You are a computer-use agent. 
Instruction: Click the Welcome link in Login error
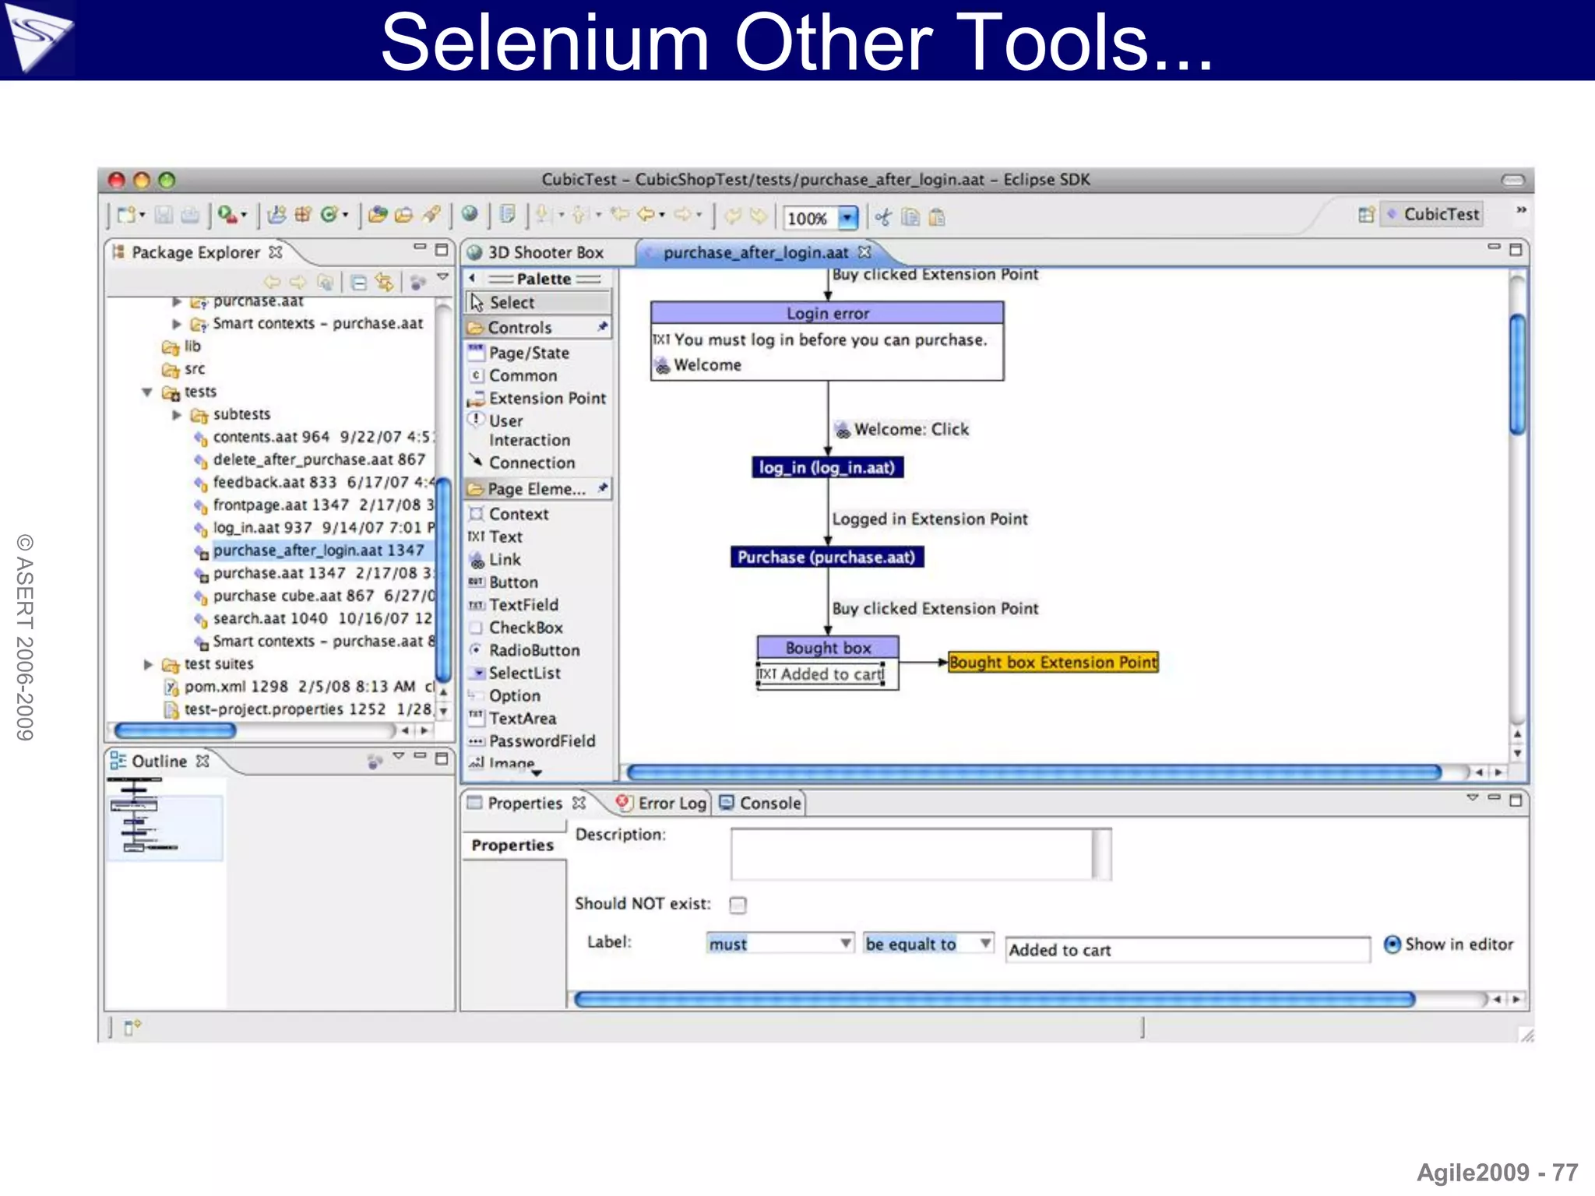699,364
